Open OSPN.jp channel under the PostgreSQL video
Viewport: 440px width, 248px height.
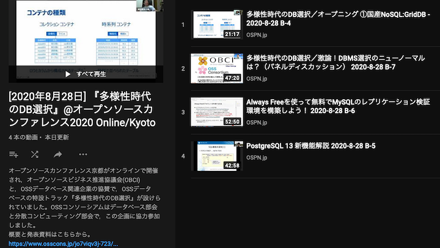point(257,157)
